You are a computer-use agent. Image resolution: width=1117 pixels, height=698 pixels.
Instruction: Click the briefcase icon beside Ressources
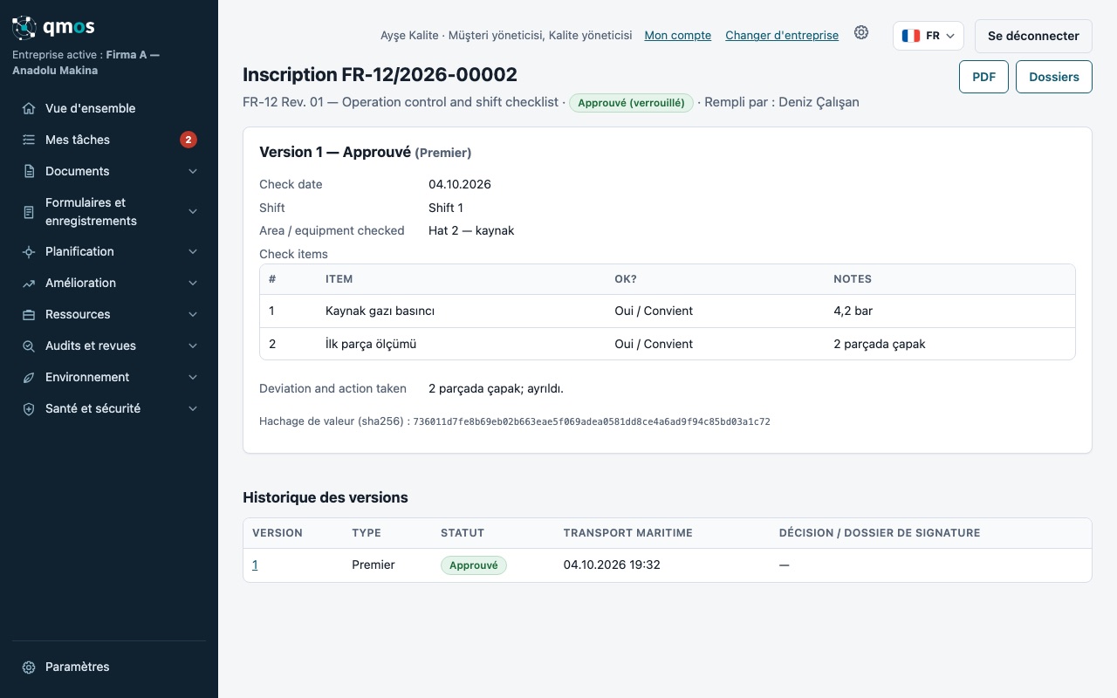29,314
